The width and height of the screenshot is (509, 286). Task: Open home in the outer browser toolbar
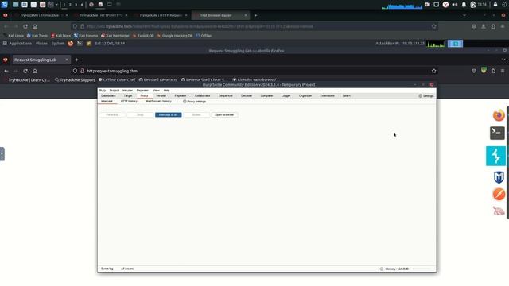[35, 26]
